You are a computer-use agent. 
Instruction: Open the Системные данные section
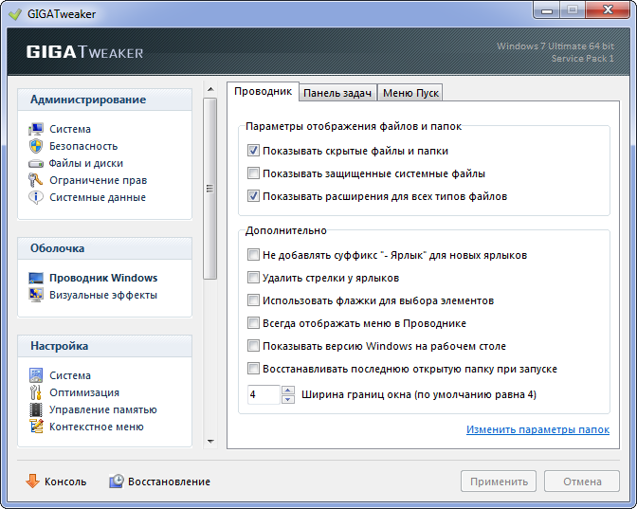(98, 197)
